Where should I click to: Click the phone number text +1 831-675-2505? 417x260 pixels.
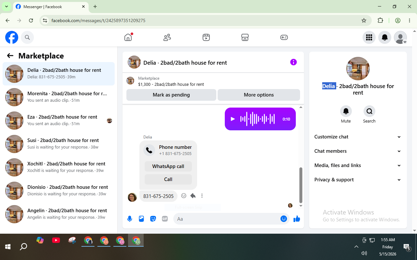tap(175, 154)
